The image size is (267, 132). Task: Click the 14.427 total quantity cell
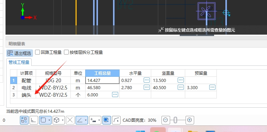(102, 80)
